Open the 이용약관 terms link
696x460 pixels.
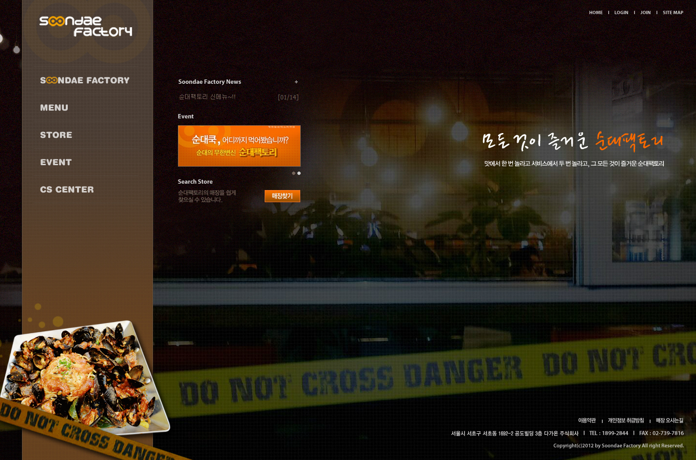(587, 421)
